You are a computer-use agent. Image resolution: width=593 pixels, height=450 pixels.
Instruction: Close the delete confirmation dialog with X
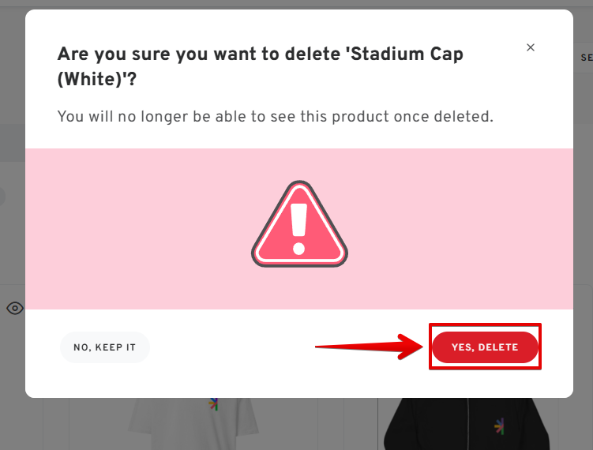(530, 47)
